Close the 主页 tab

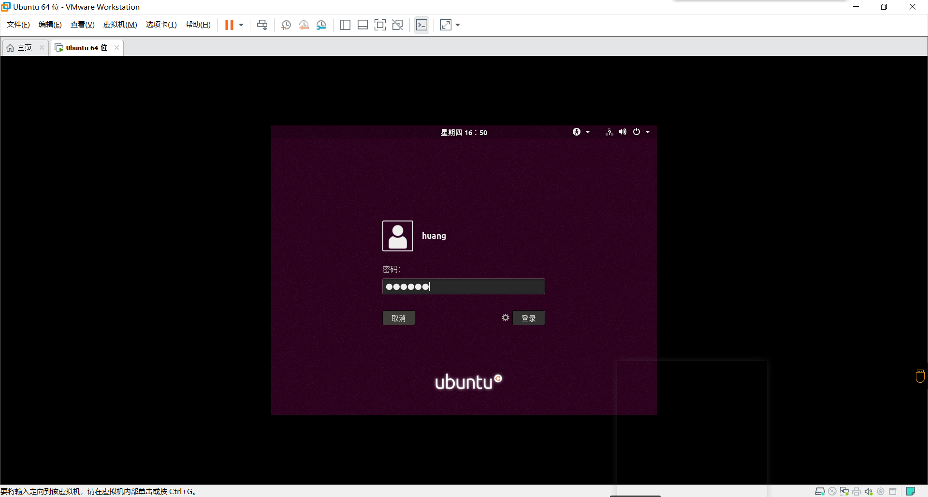(x=42, y=47)
